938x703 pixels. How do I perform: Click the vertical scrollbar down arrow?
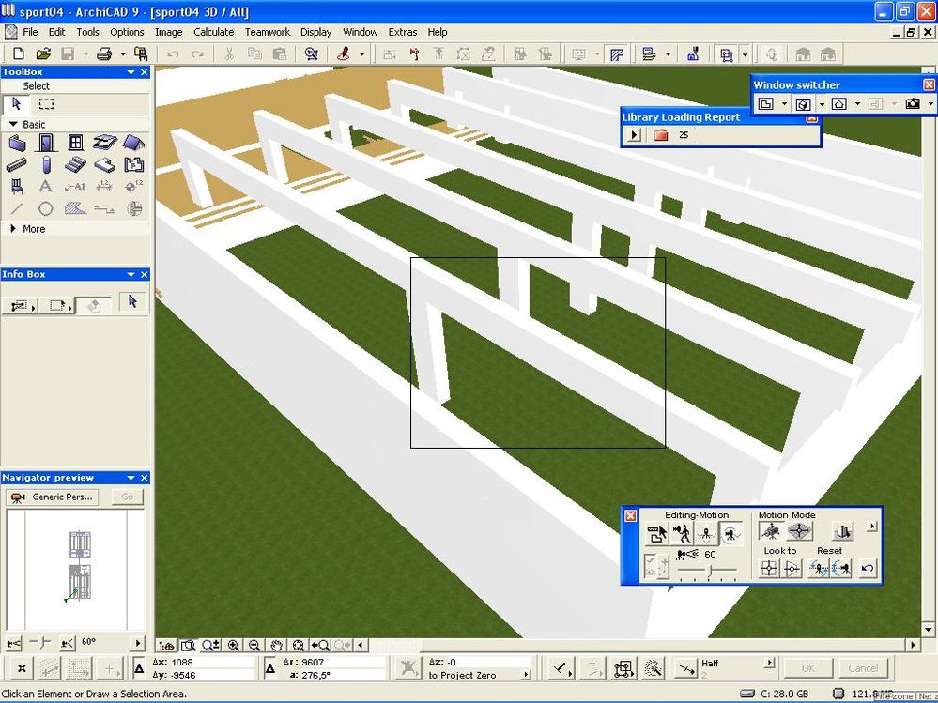tap(929, 629)
